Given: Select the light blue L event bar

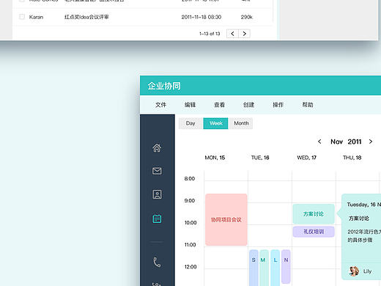Looking at the screenshot, I should pyautogui.click(x=275, y=268).
